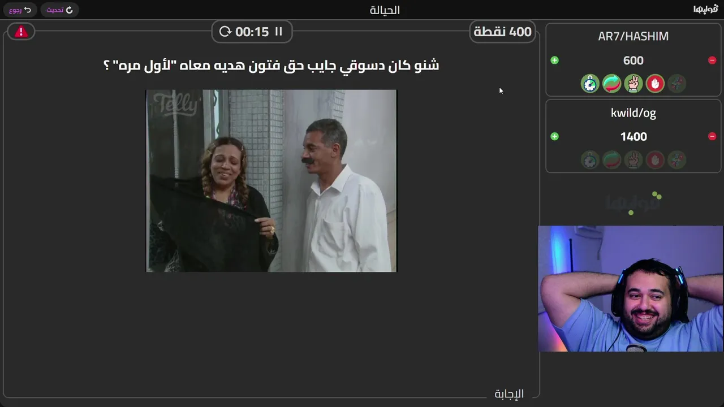
Task: Open the question image of the two actors
Action: point(271,181)
